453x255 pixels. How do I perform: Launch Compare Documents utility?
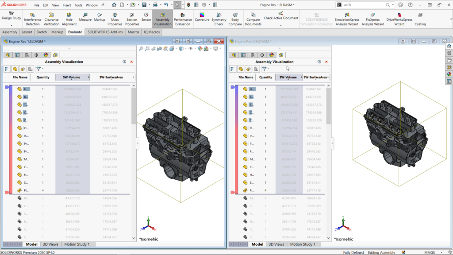[253, 19]
